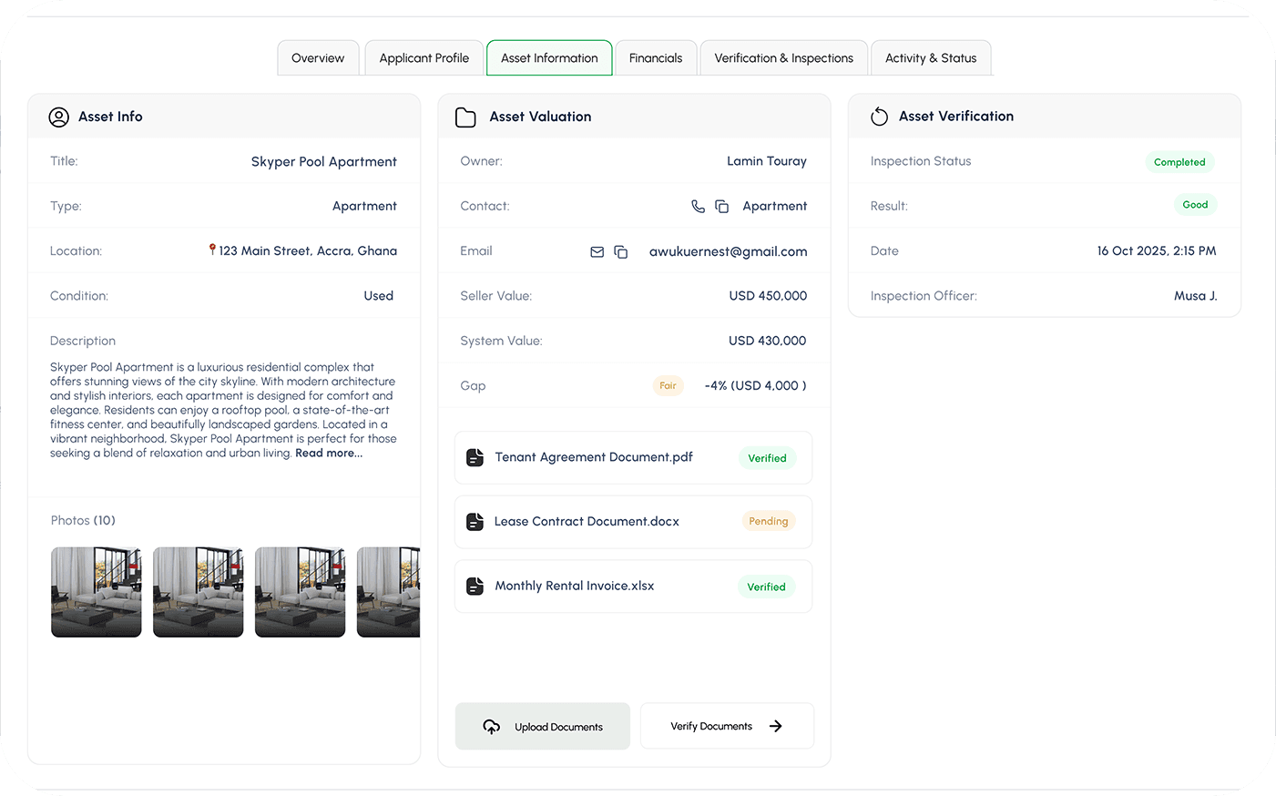The height and width of the screenshot is (796, 1276).
Task: Open the Verification & Inspections tab
Action: tap(784, 57)
